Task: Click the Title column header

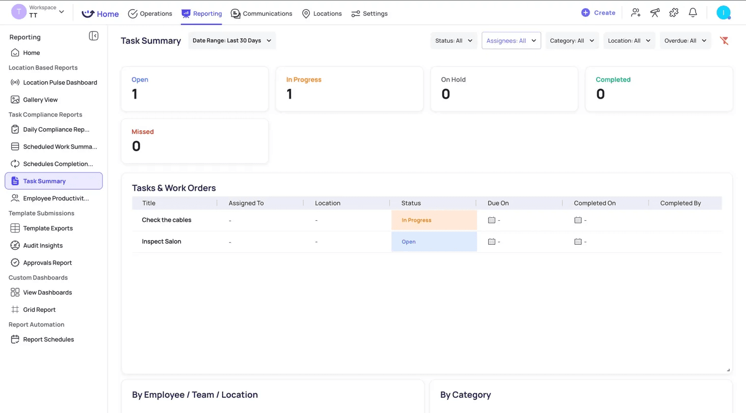Action: coord(149,203)
